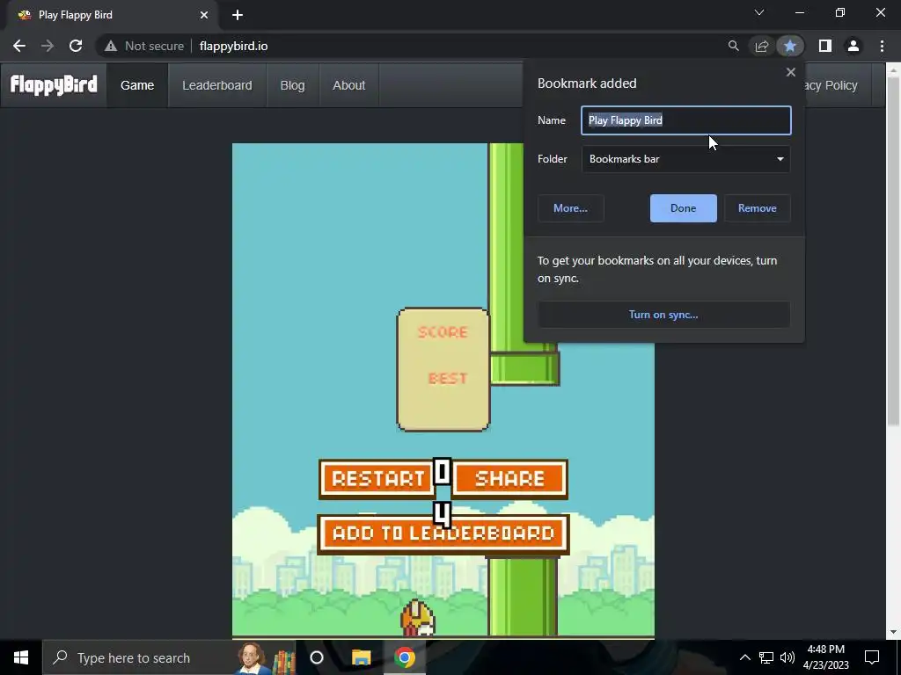
Task: Go back to the previous page
Action: (19, 46)
